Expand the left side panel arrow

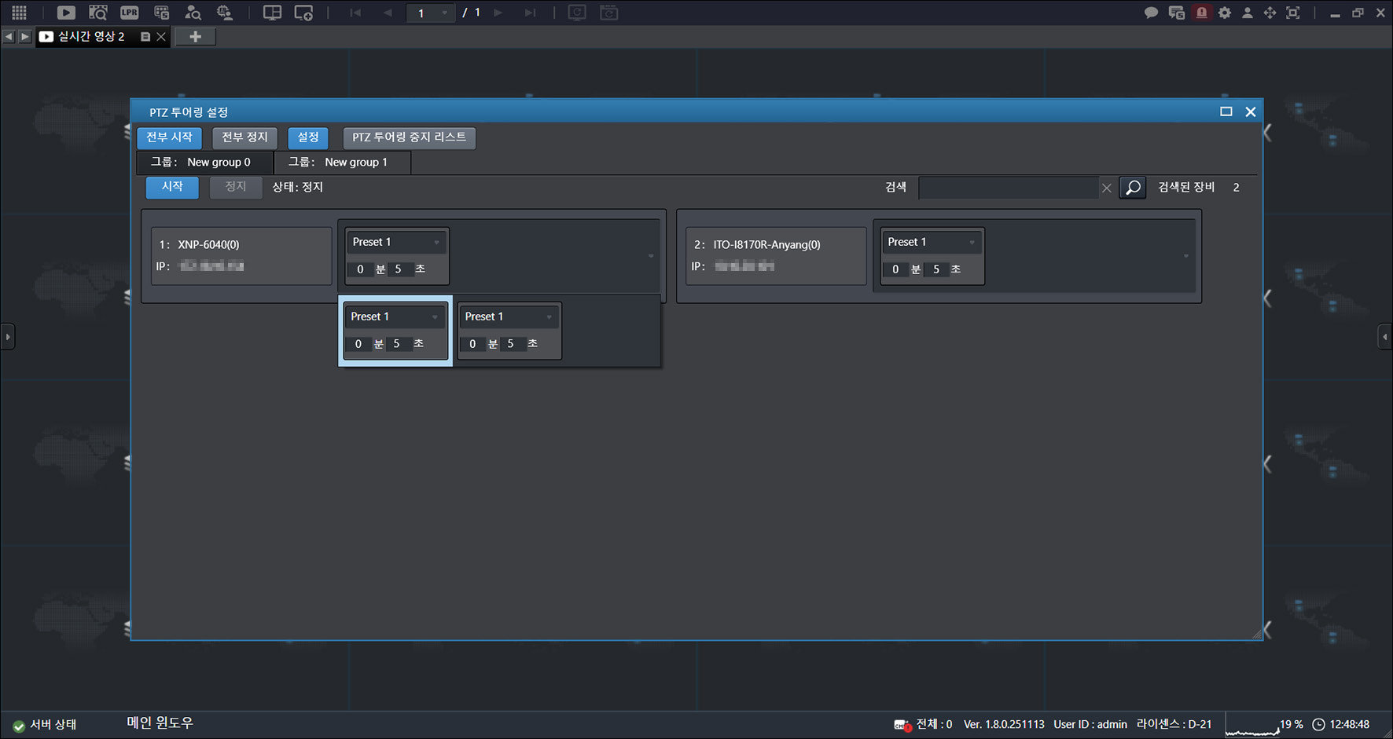pyautogui.click(x=7, y=337)
